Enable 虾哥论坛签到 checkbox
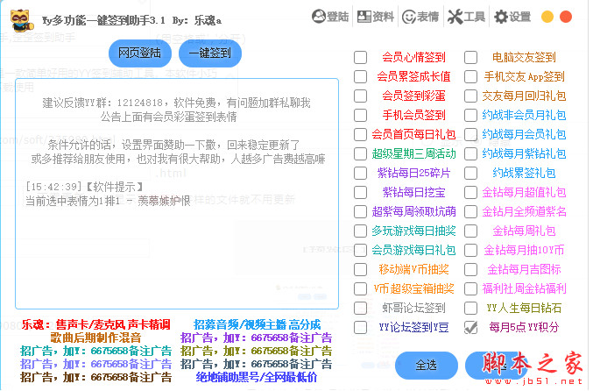 point(360,308)
